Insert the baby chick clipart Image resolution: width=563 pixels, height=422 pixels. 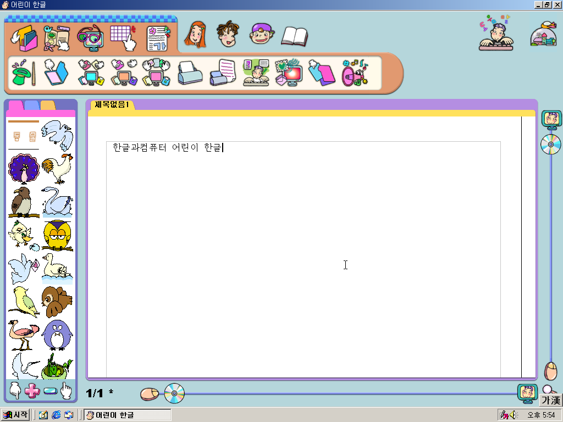[24, 235]
